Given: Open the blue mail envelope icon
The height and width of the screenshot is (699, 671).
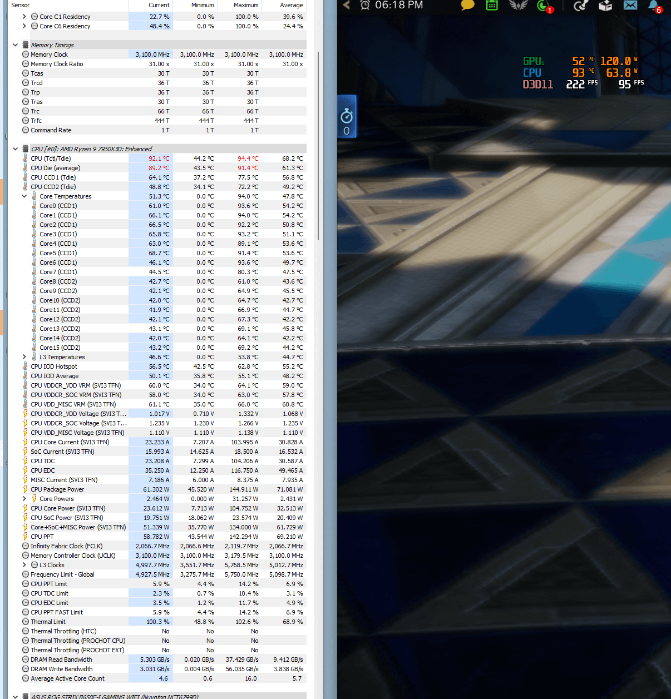Looking at the screenshot, I should tap(630, 5).
